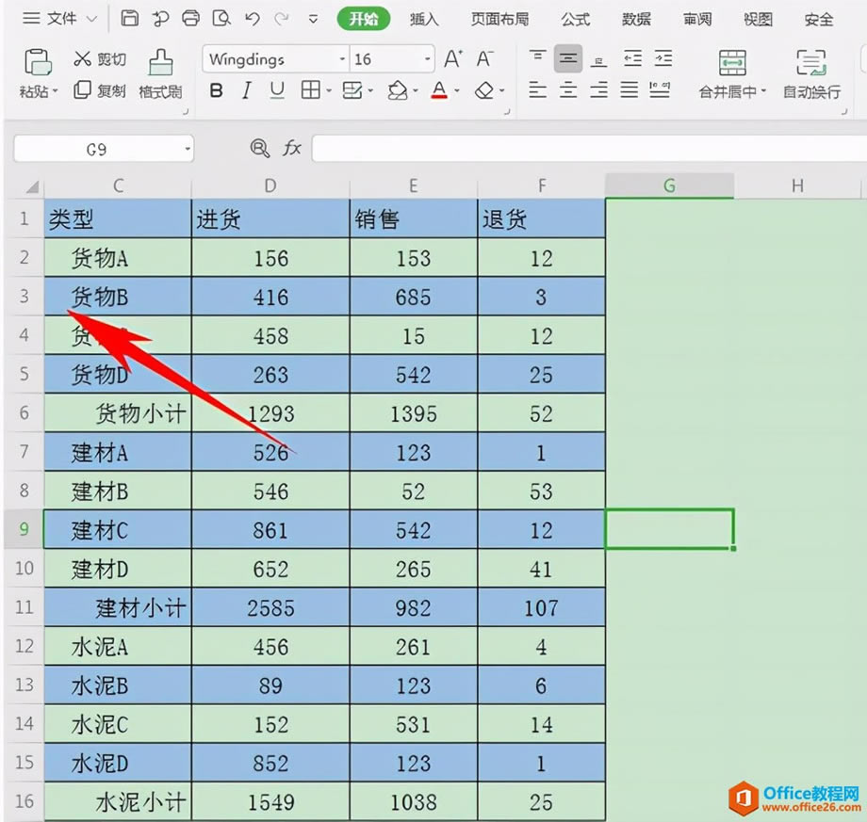The image size is (867, 822).
Task: Apply cell borders icon
Action: (x=310, y=89)
